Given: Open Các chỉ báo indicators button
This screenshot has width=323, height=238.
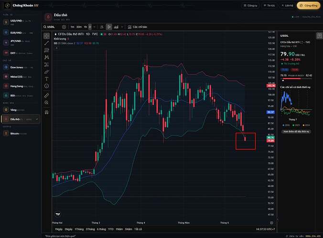Looking at the screenshot, I should tap(138, 27).
